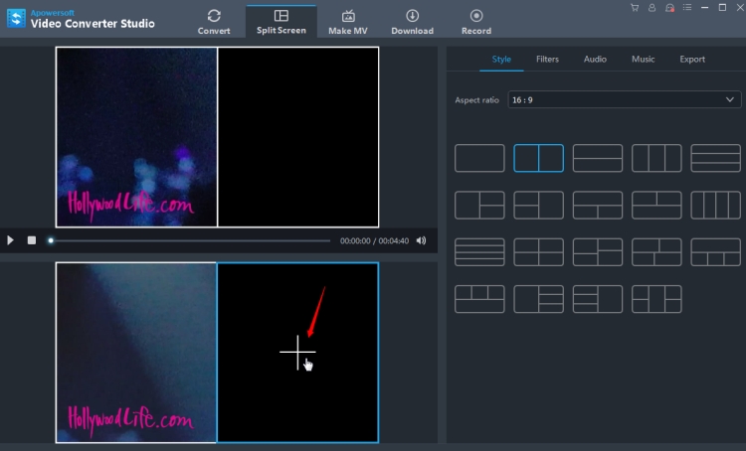746x451 pixels.
Task: Open the Convert section
Action: pyautogui.click(x=214, y=22)
